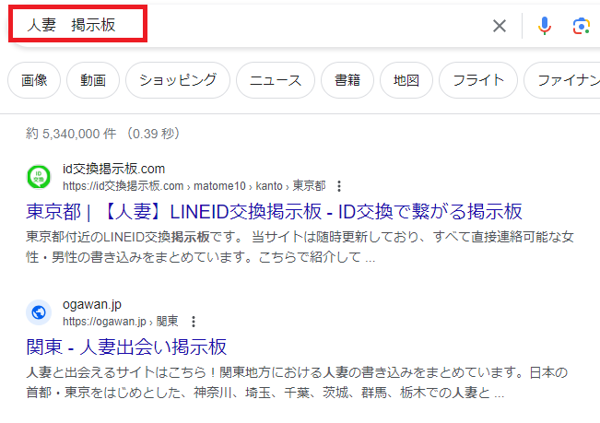
Task: Switch to the 画像 filter
Action: [34, 80]
